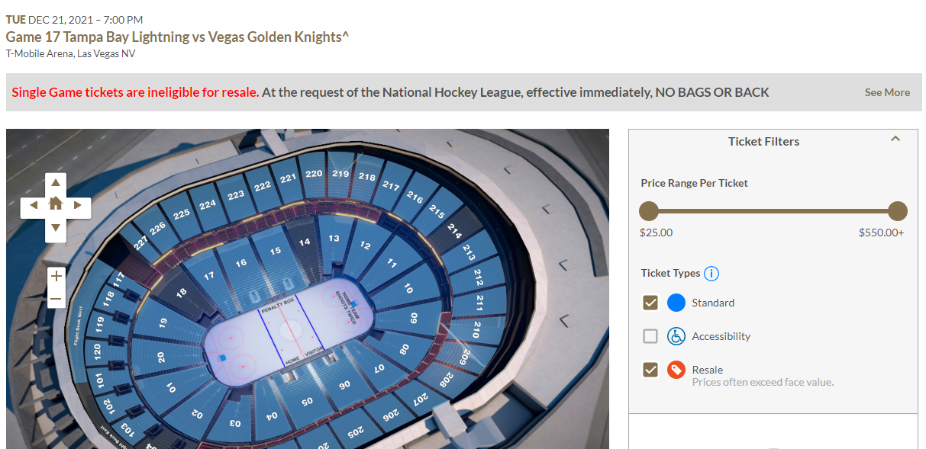Expand notice with See More
Screen dimensions: 926x449
(887, 92)
